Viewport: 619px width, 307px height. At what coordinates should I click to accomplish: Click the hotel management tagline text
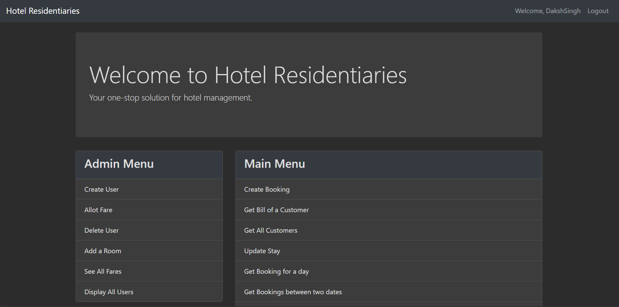(x=170, y=98)
